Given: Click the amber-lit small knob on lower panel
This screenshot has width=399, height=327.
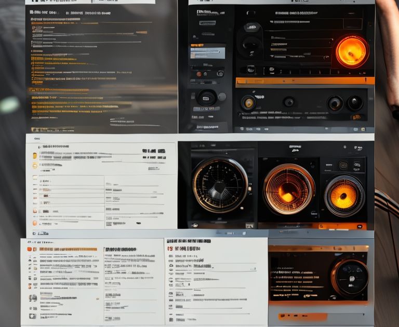Looking at the screenshot, I should click(x=248, y=102).
